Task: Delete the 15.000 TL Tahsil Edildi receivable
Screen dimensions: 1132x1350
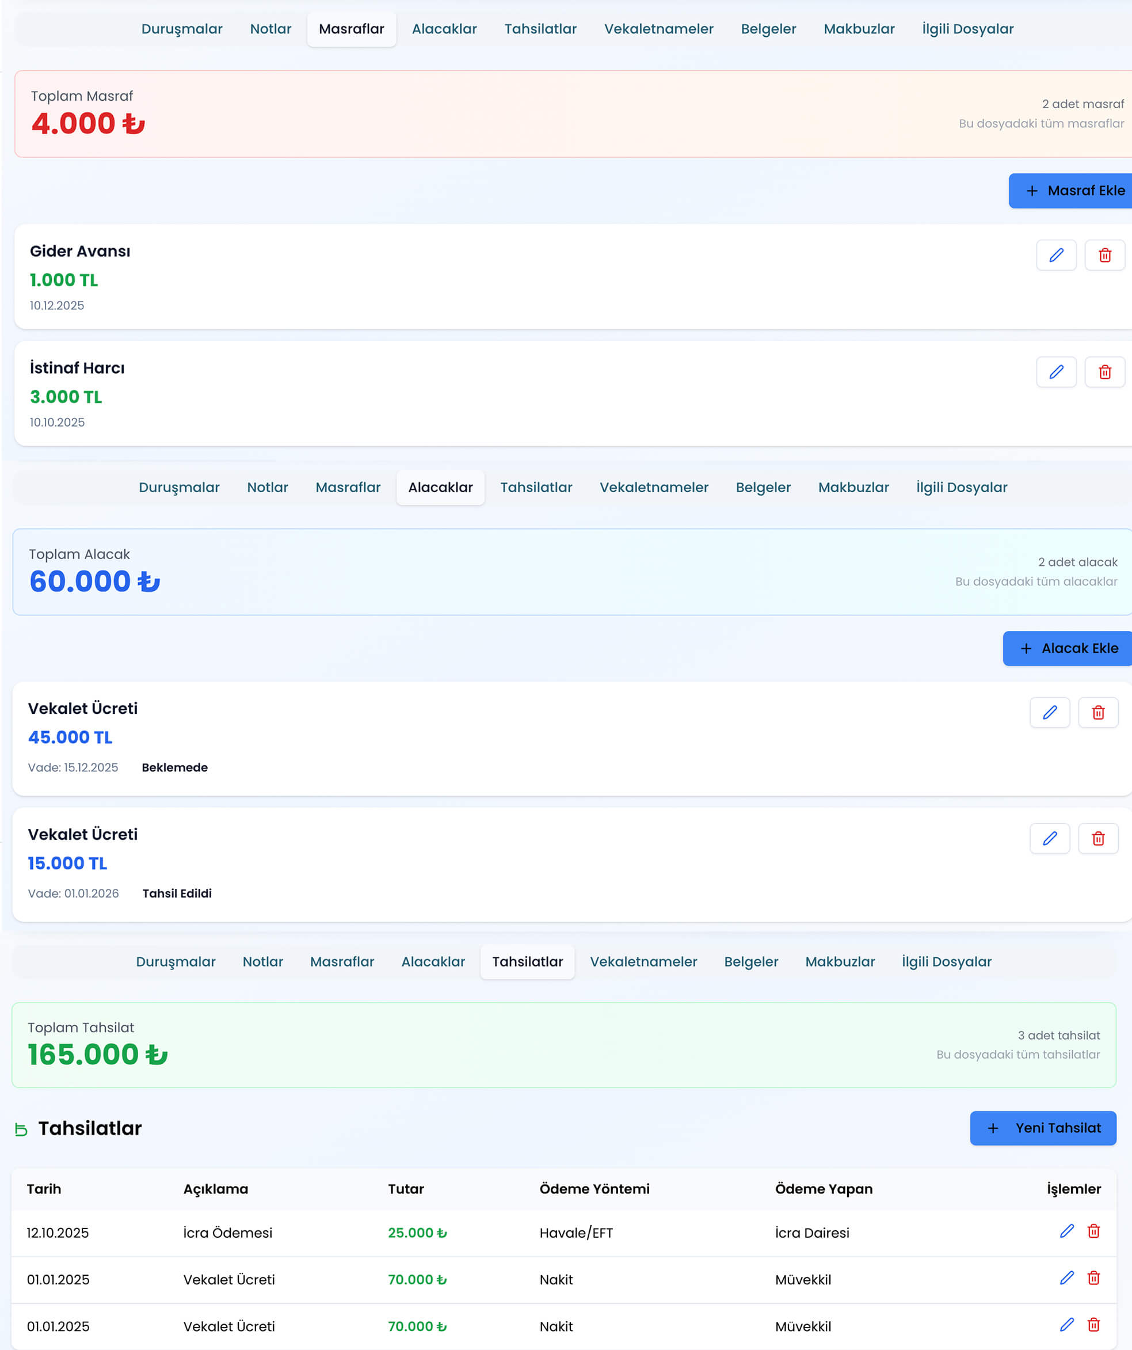Action: (1098, 838)
